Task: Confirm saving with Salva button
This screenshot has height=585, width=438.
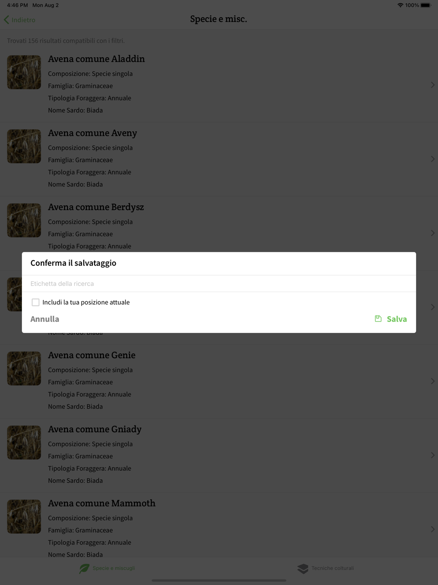Action: (391, 319)
